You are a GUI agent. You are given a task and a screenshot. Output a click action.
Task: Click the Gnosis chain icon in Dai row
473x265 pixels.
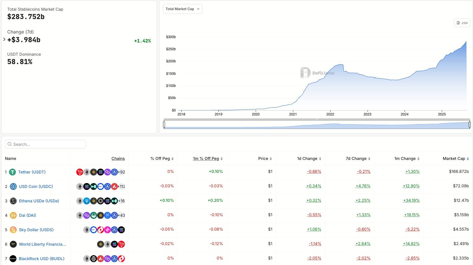[x=94, y=215]
